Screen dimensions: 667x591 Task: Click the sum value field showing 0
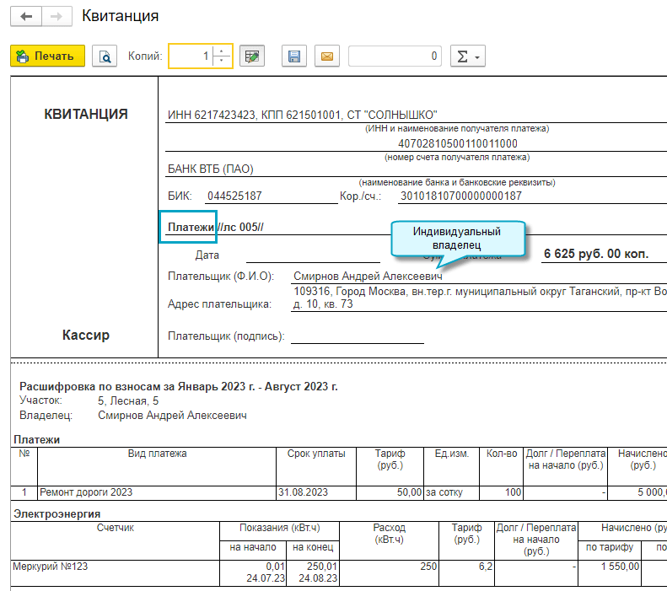(x=395, y=56)
